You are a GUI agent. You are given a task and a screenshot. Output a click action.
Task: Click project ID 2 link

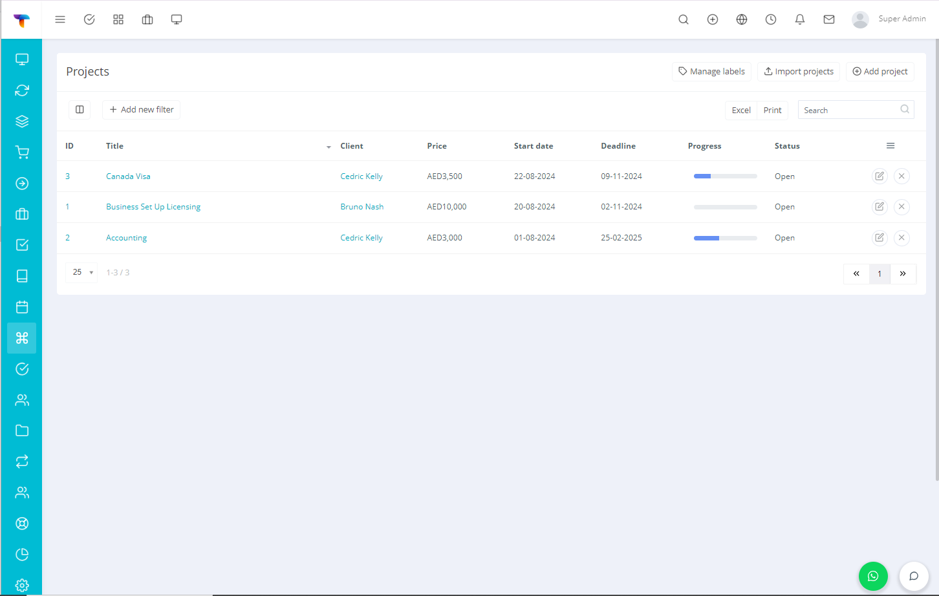pyautogui.click(x=67, y=238)
